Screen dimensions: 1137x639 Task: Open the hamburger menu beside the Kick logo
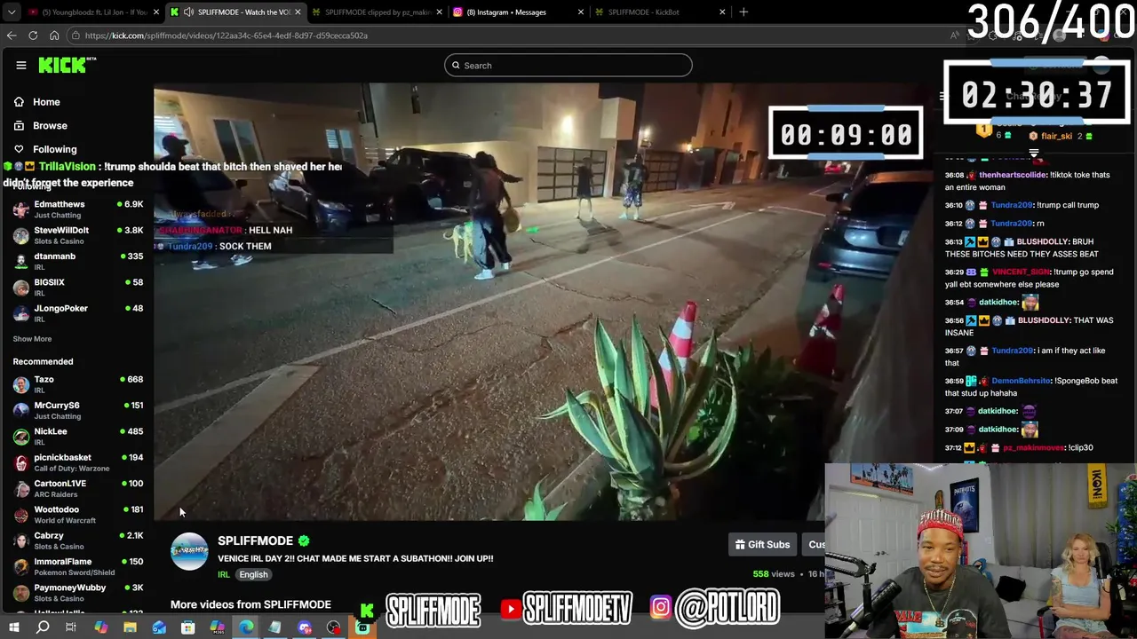[21, 65]
